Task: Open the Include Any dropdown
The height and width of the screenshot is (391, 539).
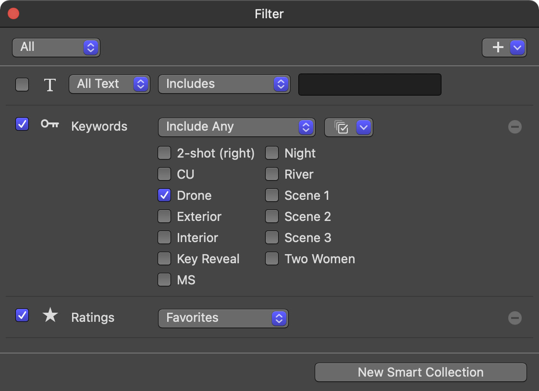Action: [x=236, y=127]
